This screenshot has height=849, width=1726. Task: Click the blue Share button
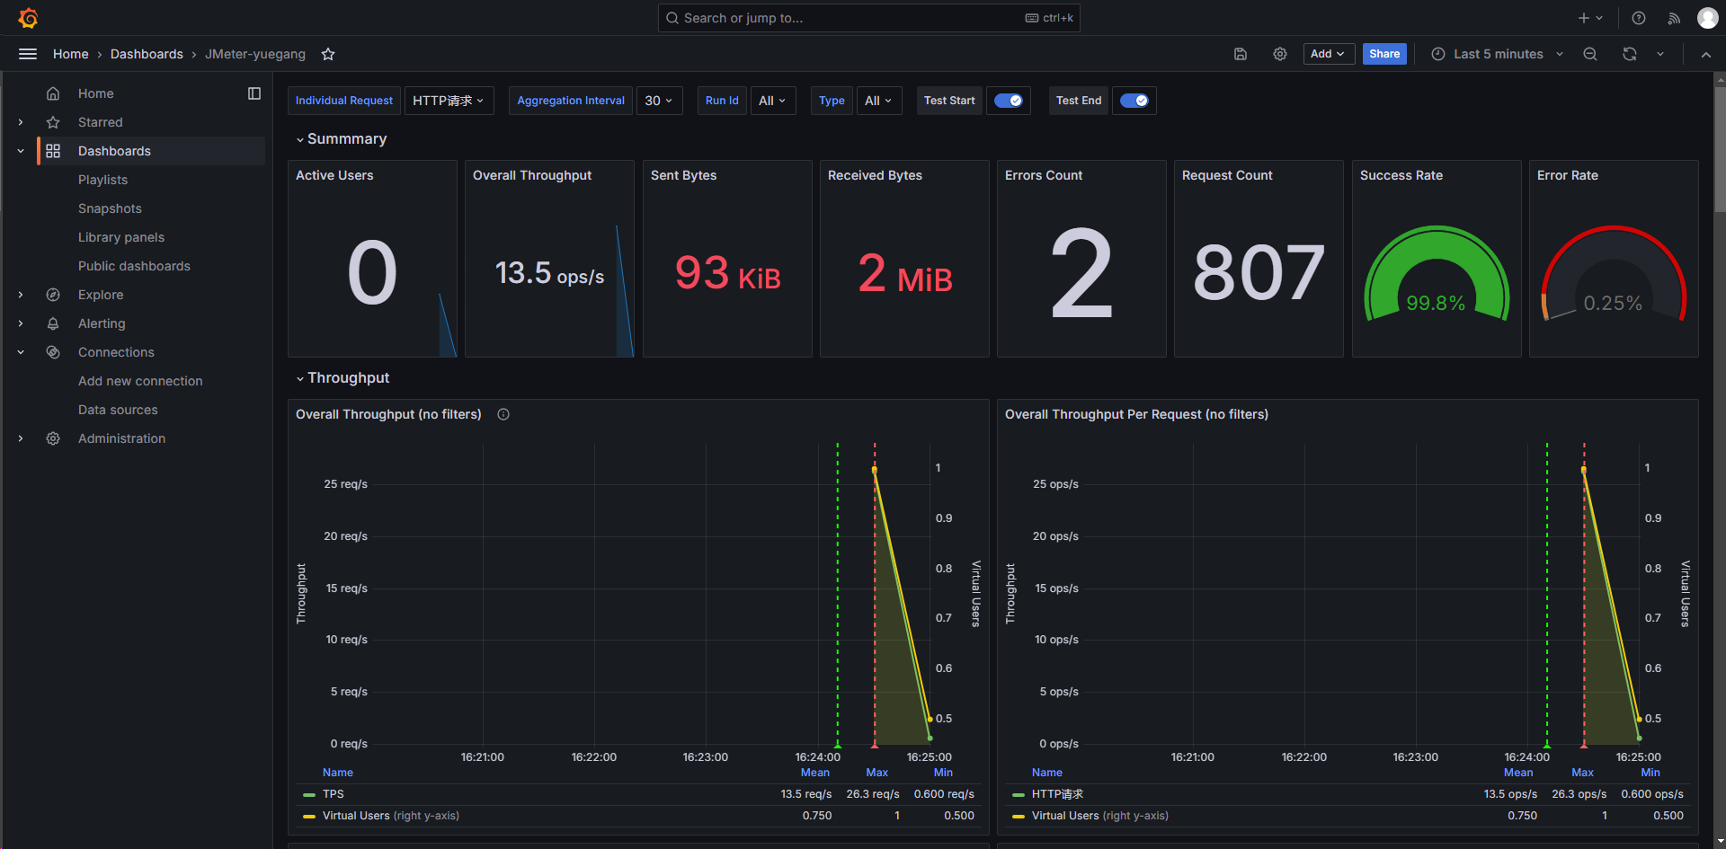[x=1384, y=54]
